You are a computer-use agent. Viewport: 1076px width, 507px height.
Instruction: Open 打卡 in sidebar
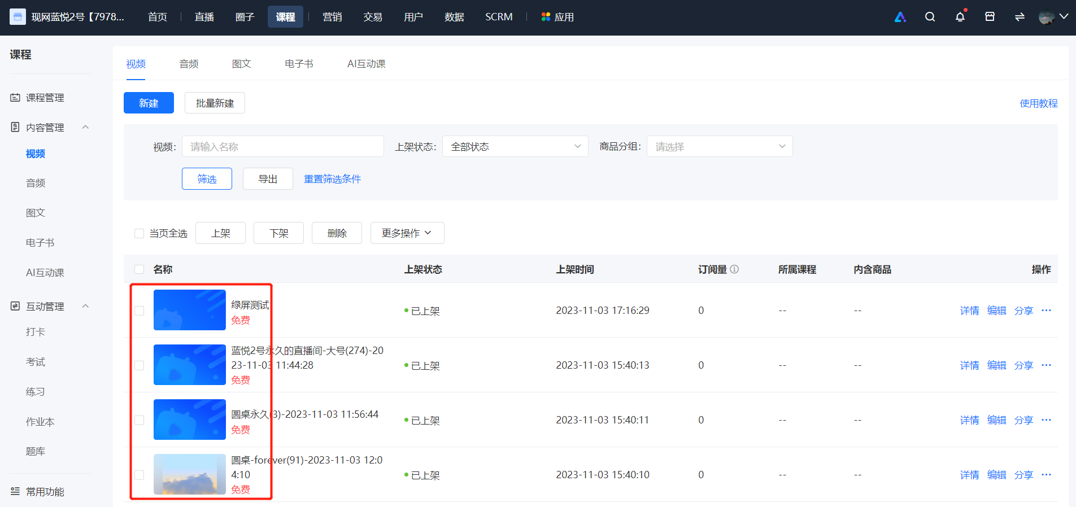[x=36, y=332]
